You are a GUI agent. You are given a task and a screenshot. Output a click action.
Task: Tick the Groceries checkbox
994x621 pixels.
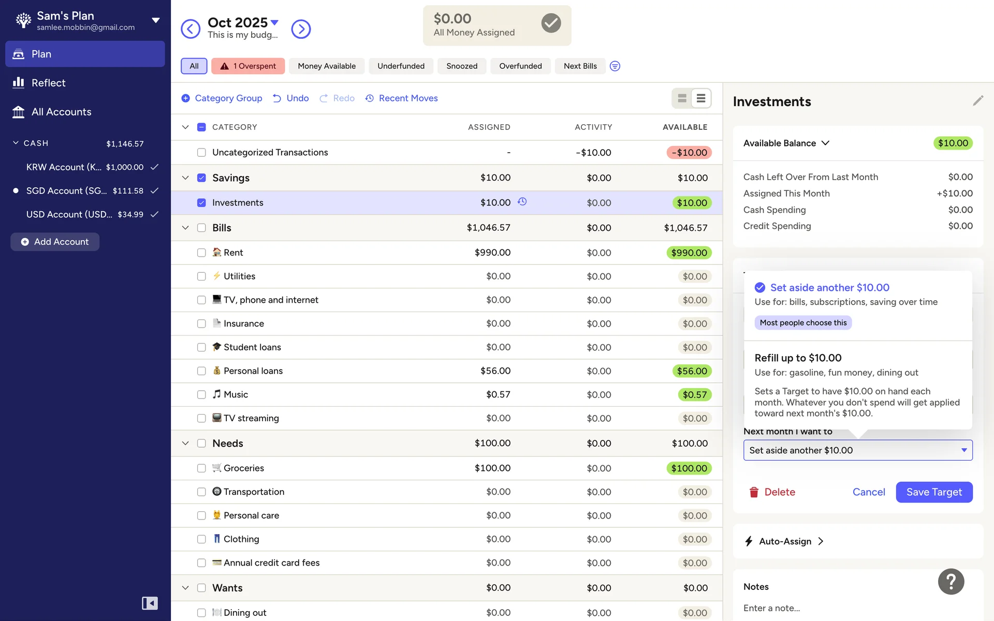(201, 468)
